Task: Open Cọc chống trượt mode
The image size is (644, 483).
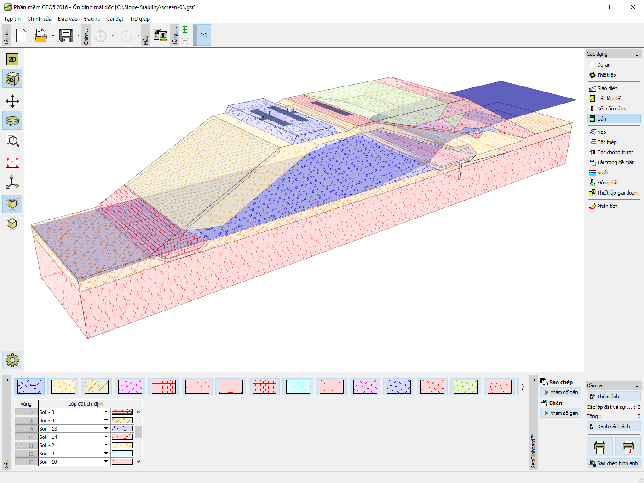Action: coord(614,152)
